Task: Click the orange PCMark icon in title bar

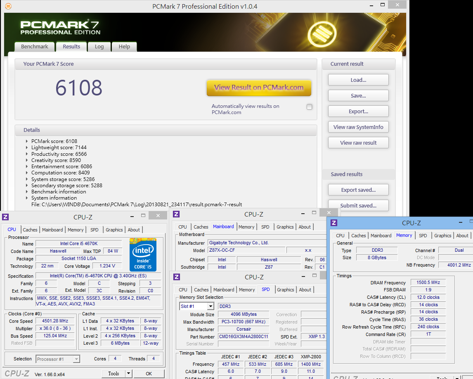Action: (8, 6)
